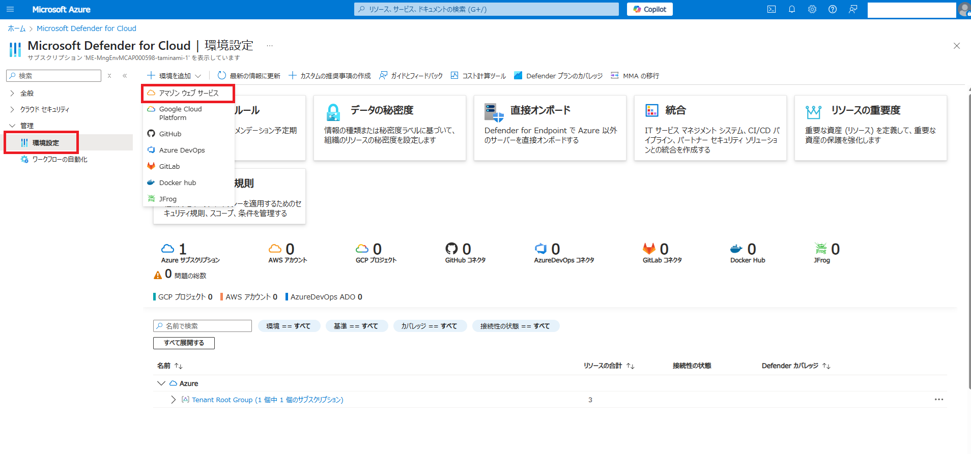The width and height of the screenshot is (971, 454).
Task: Click カスタムの推奨事項の作成
Action: [x=330, y=76]
